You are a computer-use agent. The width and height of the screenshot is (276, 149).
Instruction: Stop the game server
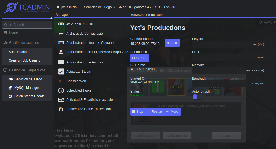coord(137,112)
